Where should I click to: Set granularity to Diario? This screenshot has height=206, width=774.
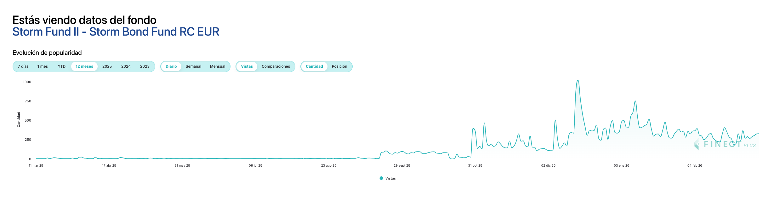click(x=171, y=66)
